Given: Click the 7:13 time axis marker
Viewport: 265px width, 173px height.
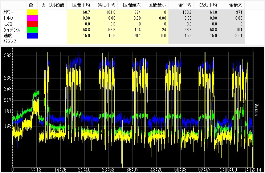Looking at the screenshot, I should [36, 170].
